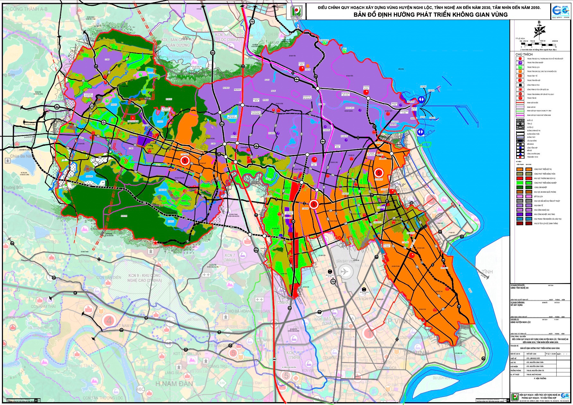Click the 'MỘ BÀ HOÀNG THỊ LOAN' map label
573x405 pixels.
coord(249,311)
